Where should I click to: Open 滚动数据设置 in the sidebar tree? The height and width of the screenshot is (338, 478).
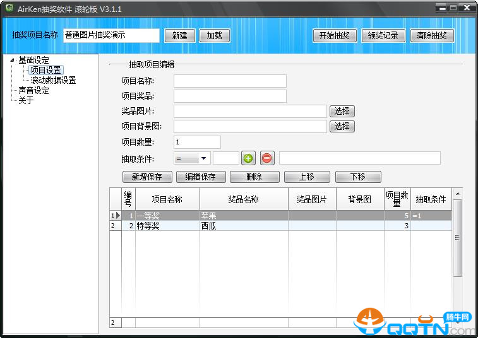tap(53, 80)
